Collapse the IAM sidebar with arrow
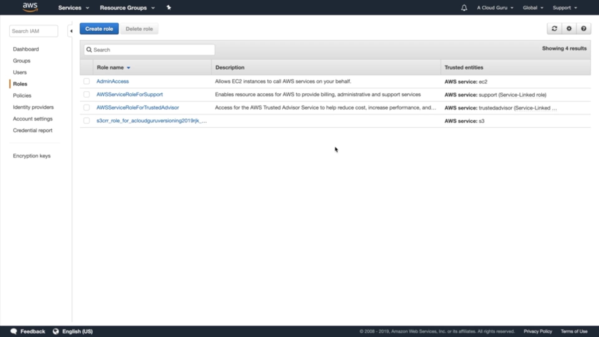This screenshot has height=337, width=599. (x=71, y=31)
